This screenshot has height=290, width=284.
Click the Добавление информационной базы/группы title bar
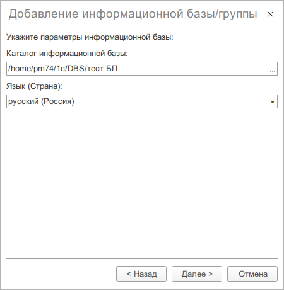[133, 14]
